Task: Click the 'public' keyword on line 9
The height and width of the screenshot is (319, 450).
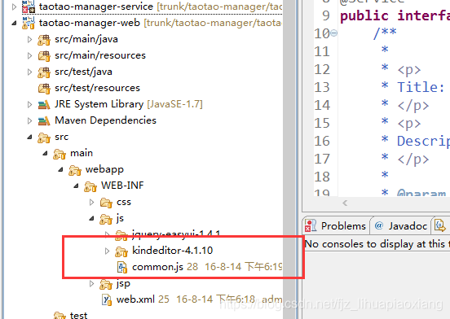Action: click(x=364, y=15)
